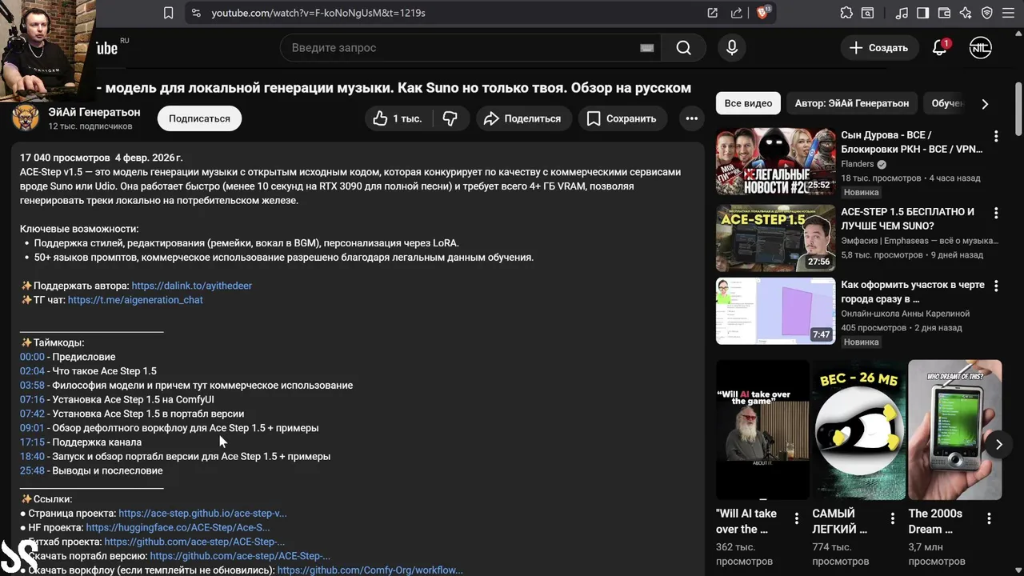Share this page from the address bar
The width and height of the screenshot is (1024, 576).
tap(737, 13)
